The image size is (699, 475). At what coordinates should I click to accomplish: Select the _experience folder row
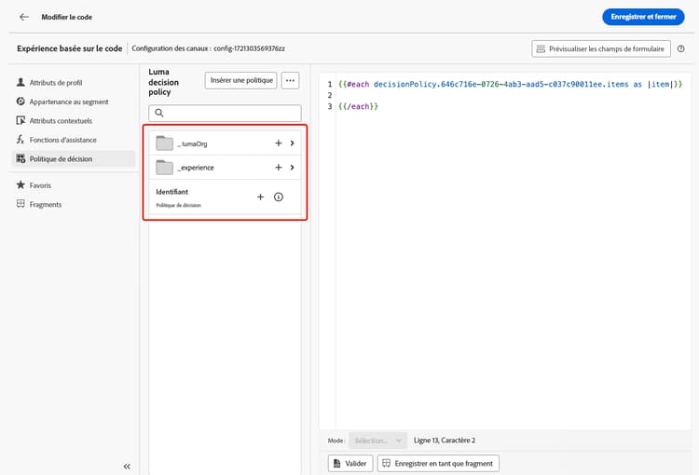tap(225, 168)
